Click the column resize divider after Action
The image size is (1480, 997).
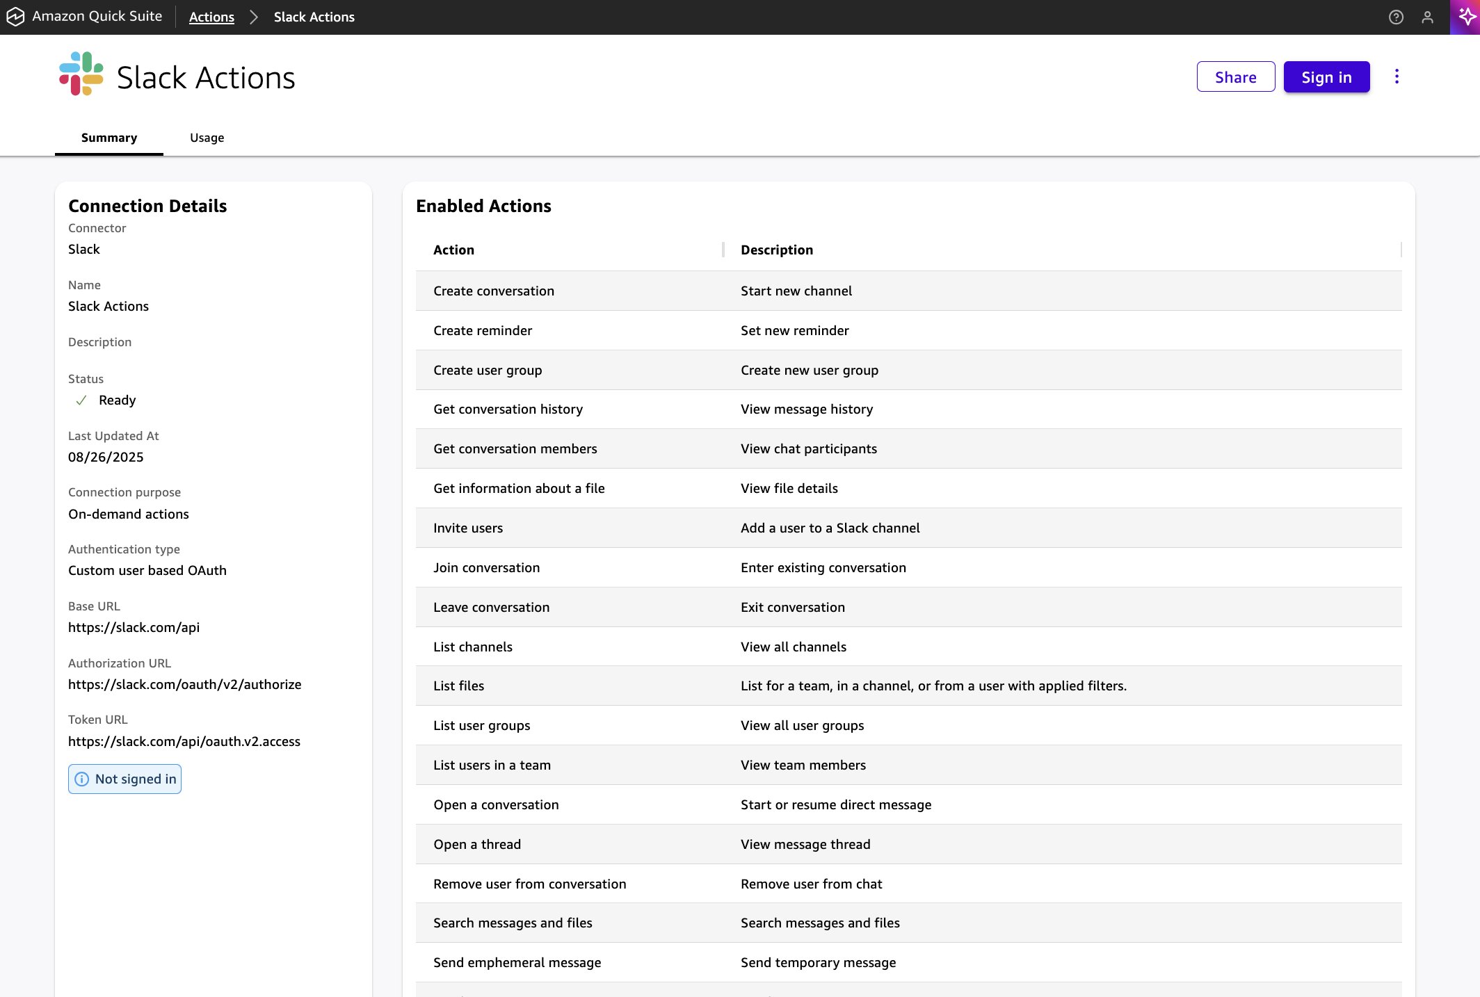click(723, 250)
